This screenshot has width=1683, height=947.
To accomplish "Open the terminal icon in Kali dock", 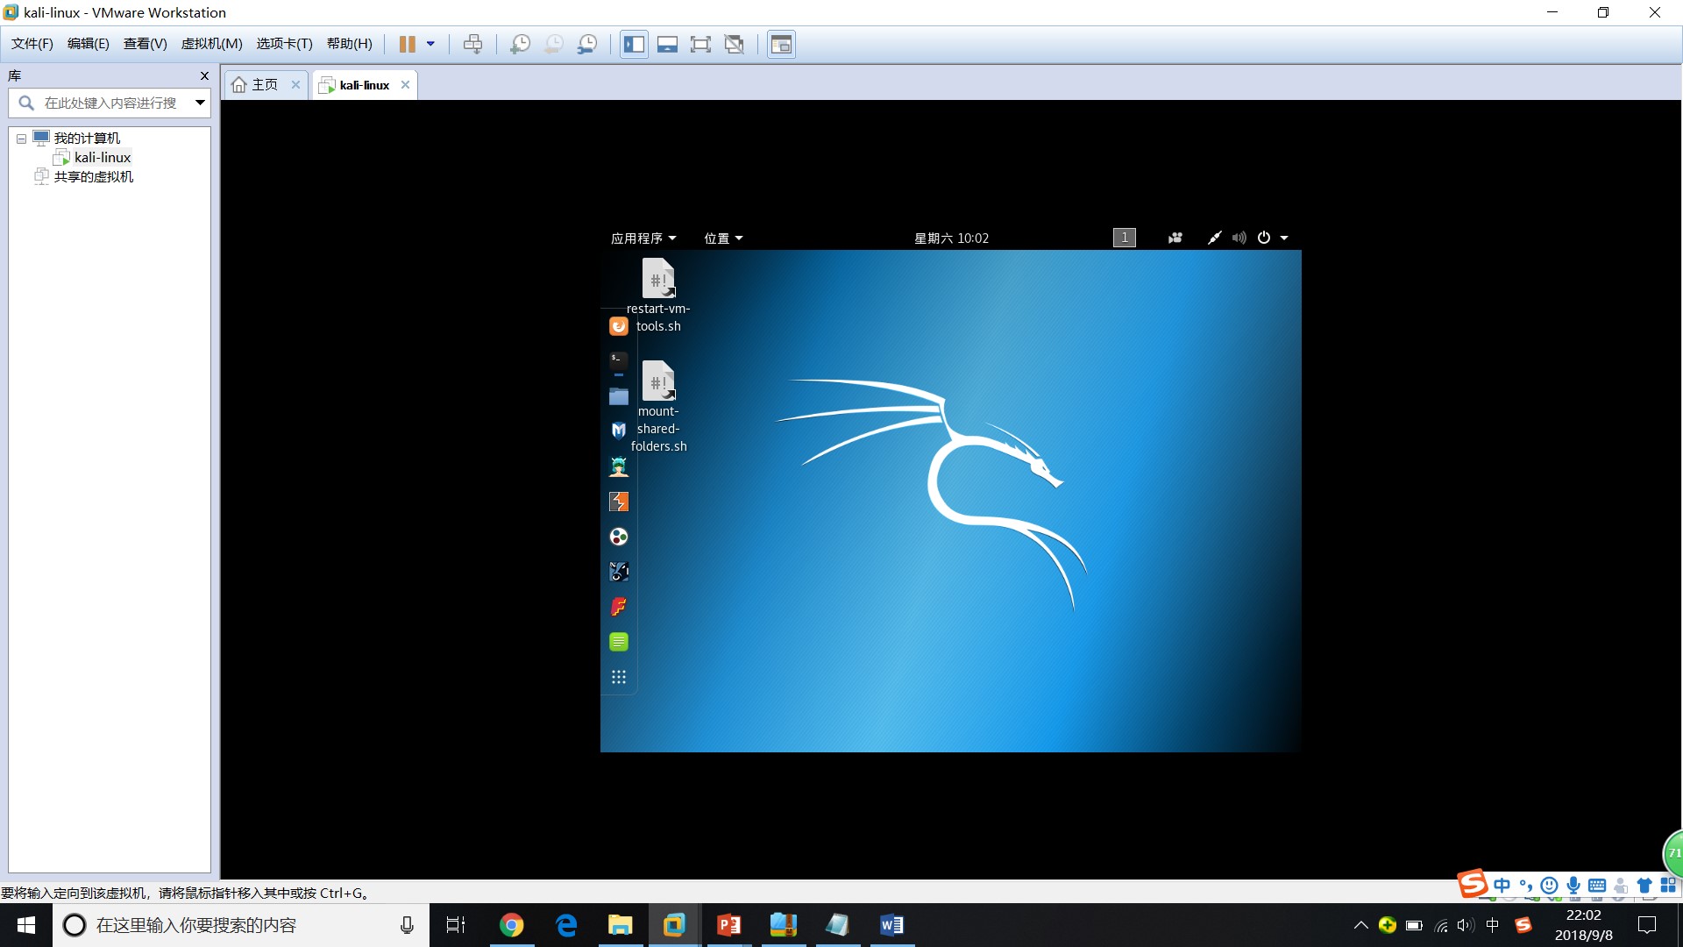I will pos(618,360).
